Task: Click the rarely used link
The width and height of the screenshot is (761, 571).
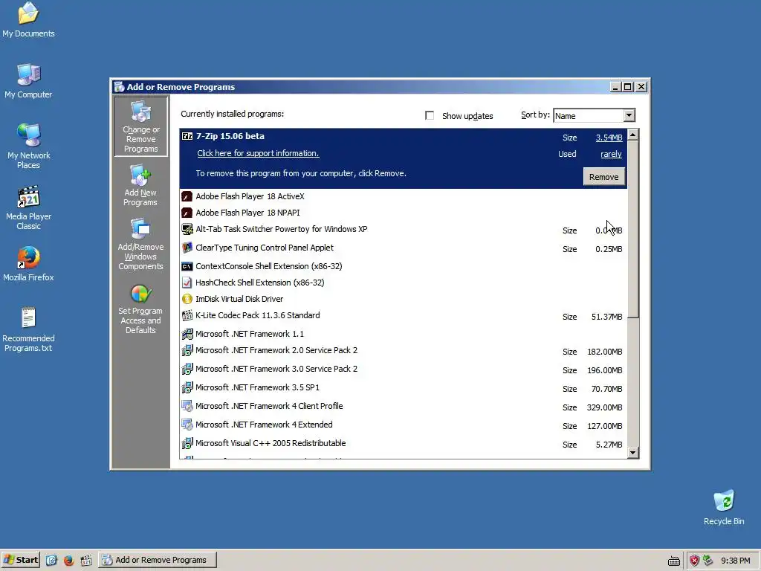Action: 611,155
